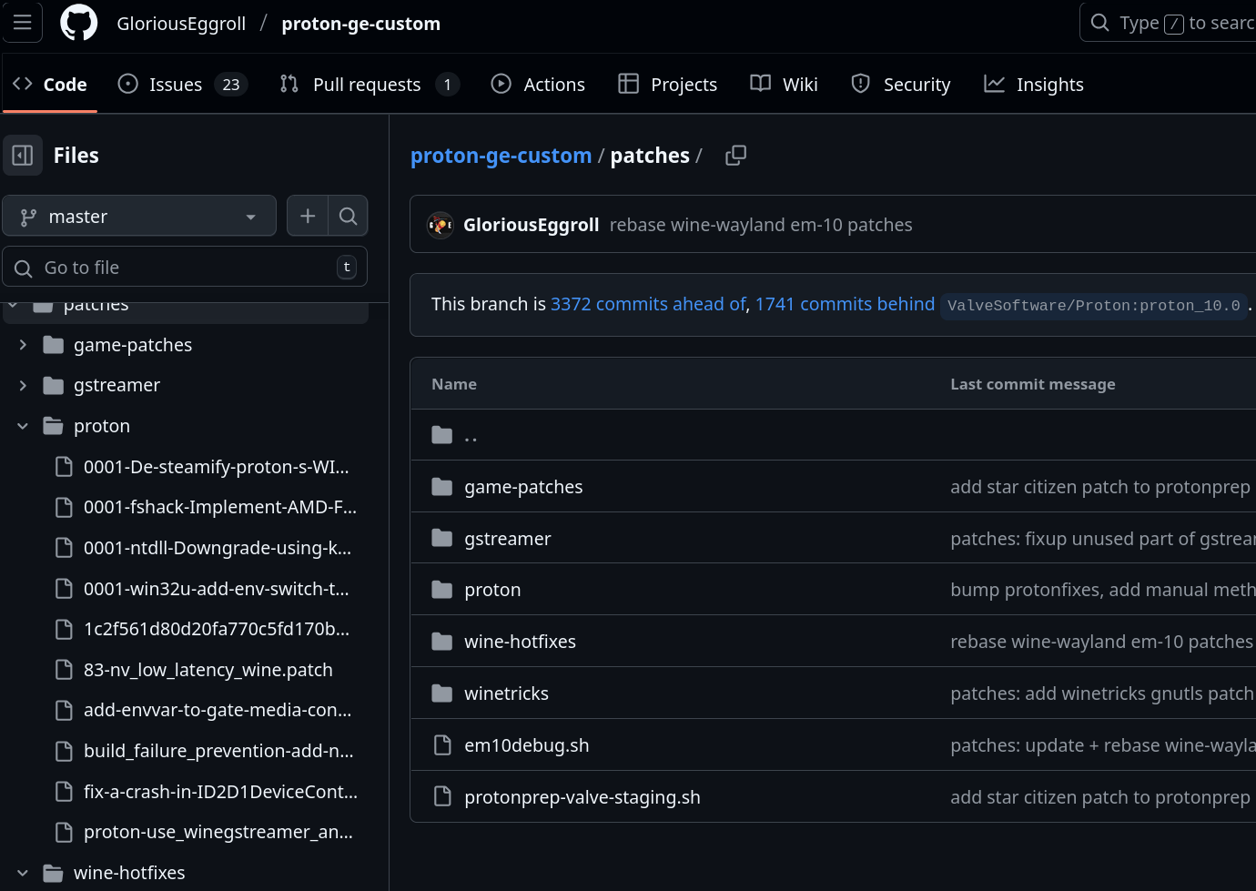Collapse wine-hotfixes folder in file tree
The height and width of the screenshot is (891, 1256).
point(23,873)
